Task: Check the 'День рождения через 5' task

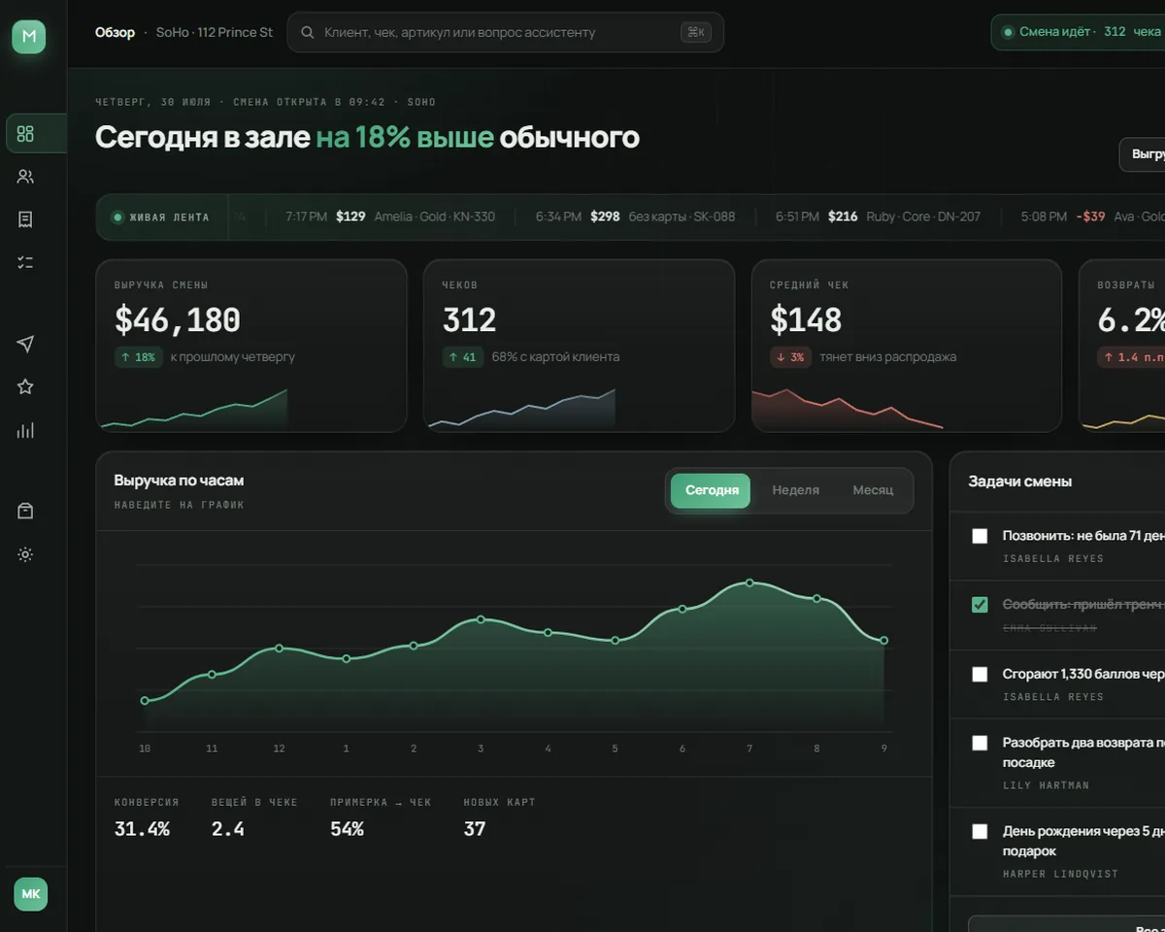Action: click(980, 831)
